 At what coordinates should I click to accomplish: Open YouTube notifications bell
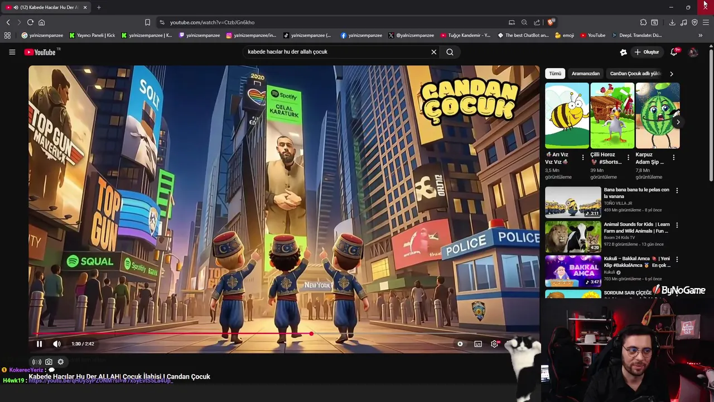click(x=674, y=52)
